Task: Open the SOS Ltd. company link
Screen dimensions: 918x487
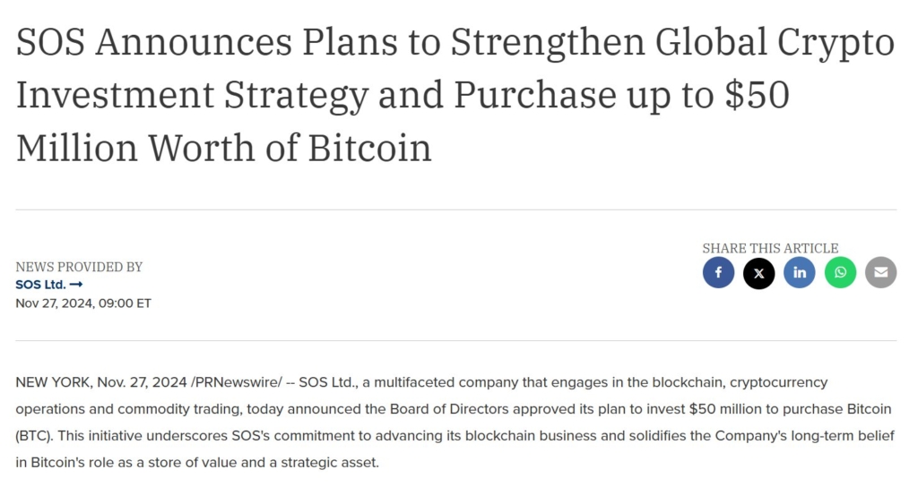Action: pos(41,285)
